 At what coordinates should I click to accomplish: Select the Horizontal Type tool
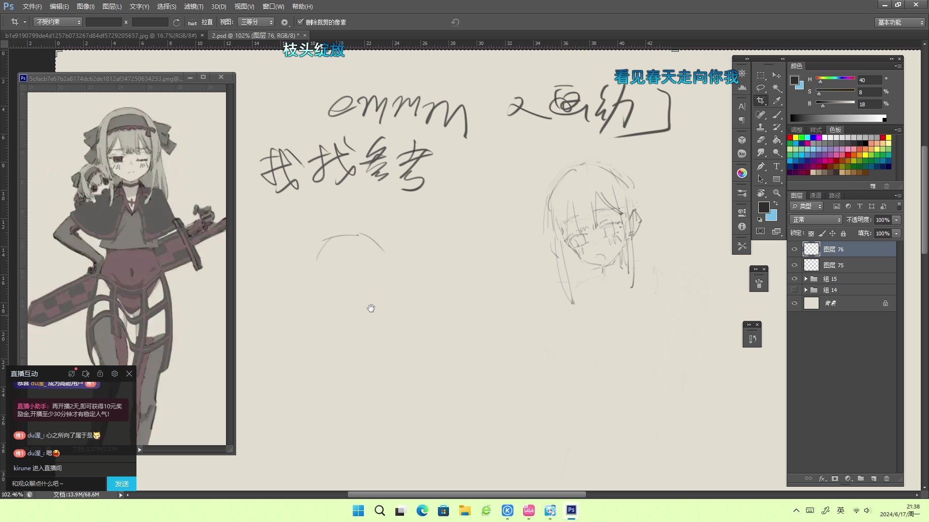[x=777, y=167]
